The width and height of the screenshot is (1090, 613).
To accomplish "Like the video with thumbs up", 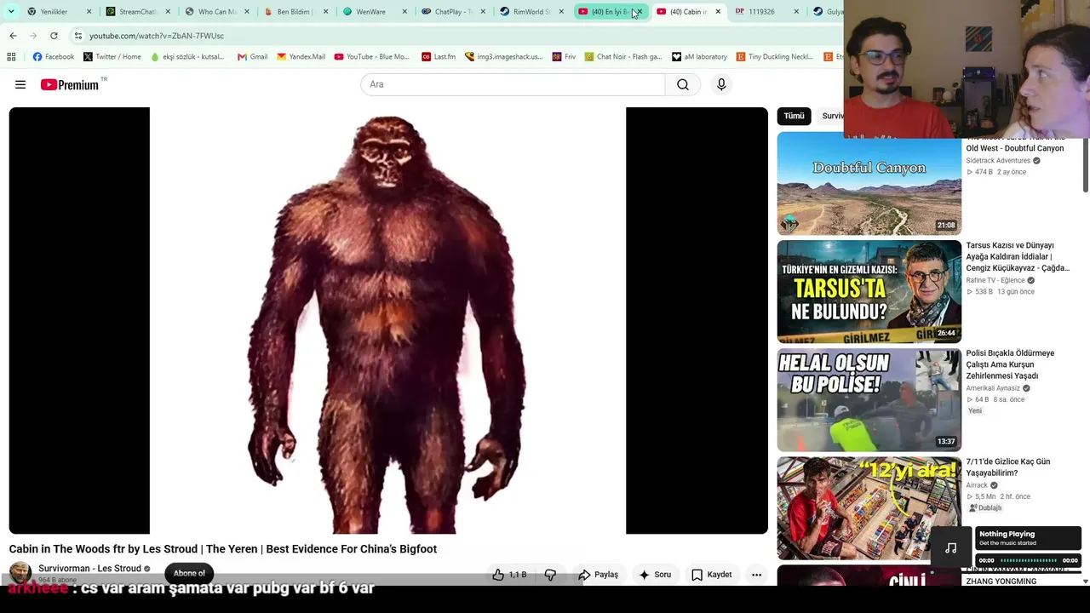I will coord(509,575).
